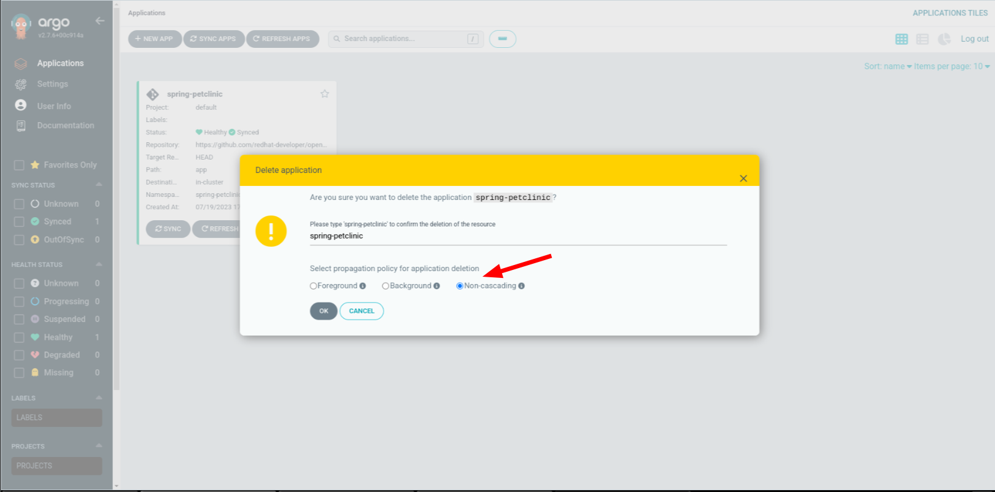This screenshot has width=995, height=492.
Task: Cancel the delete application dialog
Action: coord(362,311)
